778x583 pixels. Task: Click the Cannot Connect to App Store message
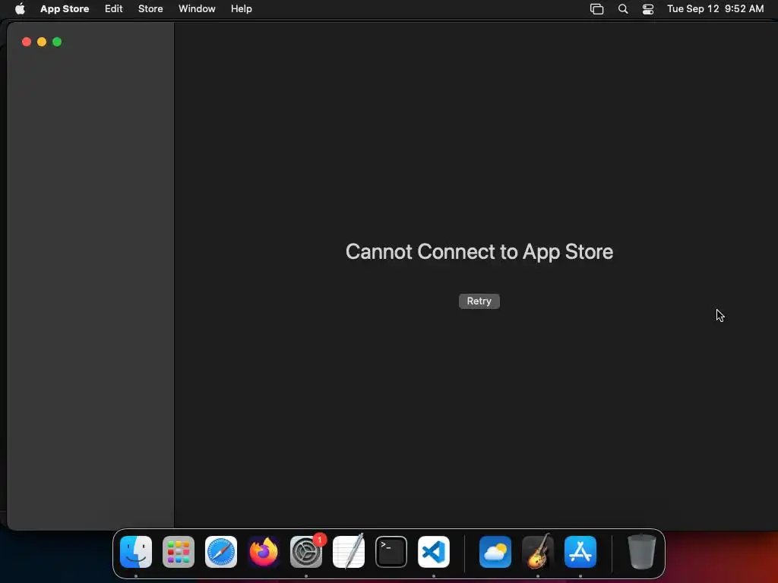pyautogui.click(x=479, y=252)
